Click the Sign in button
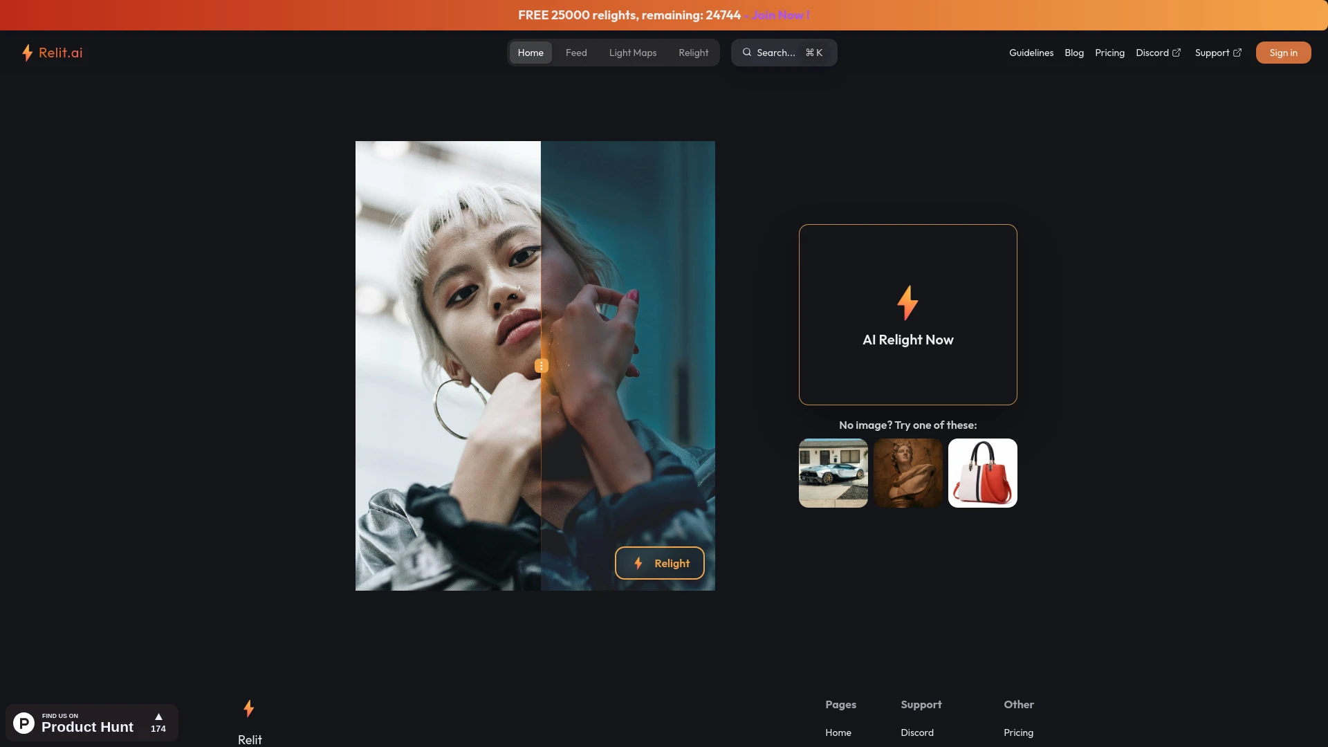The height and width of the screenshot is (747, 1328). (x=1283, y=52)
